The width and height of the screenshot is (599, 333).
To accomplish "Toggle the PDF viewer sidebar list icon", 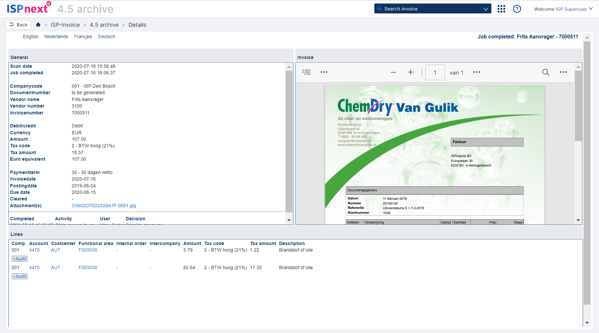I will [307, 72].
